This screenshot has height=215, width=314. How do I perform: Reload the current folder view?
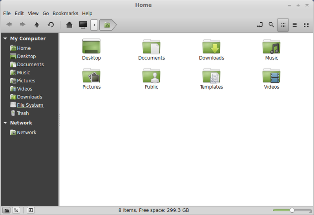51,25
